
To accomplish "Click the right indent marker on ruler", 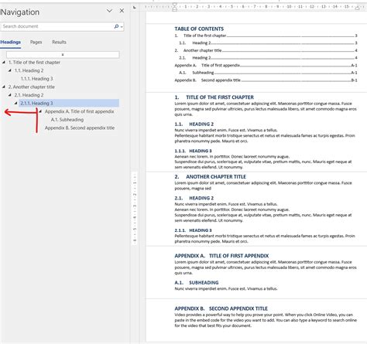I will pos(358,8).
